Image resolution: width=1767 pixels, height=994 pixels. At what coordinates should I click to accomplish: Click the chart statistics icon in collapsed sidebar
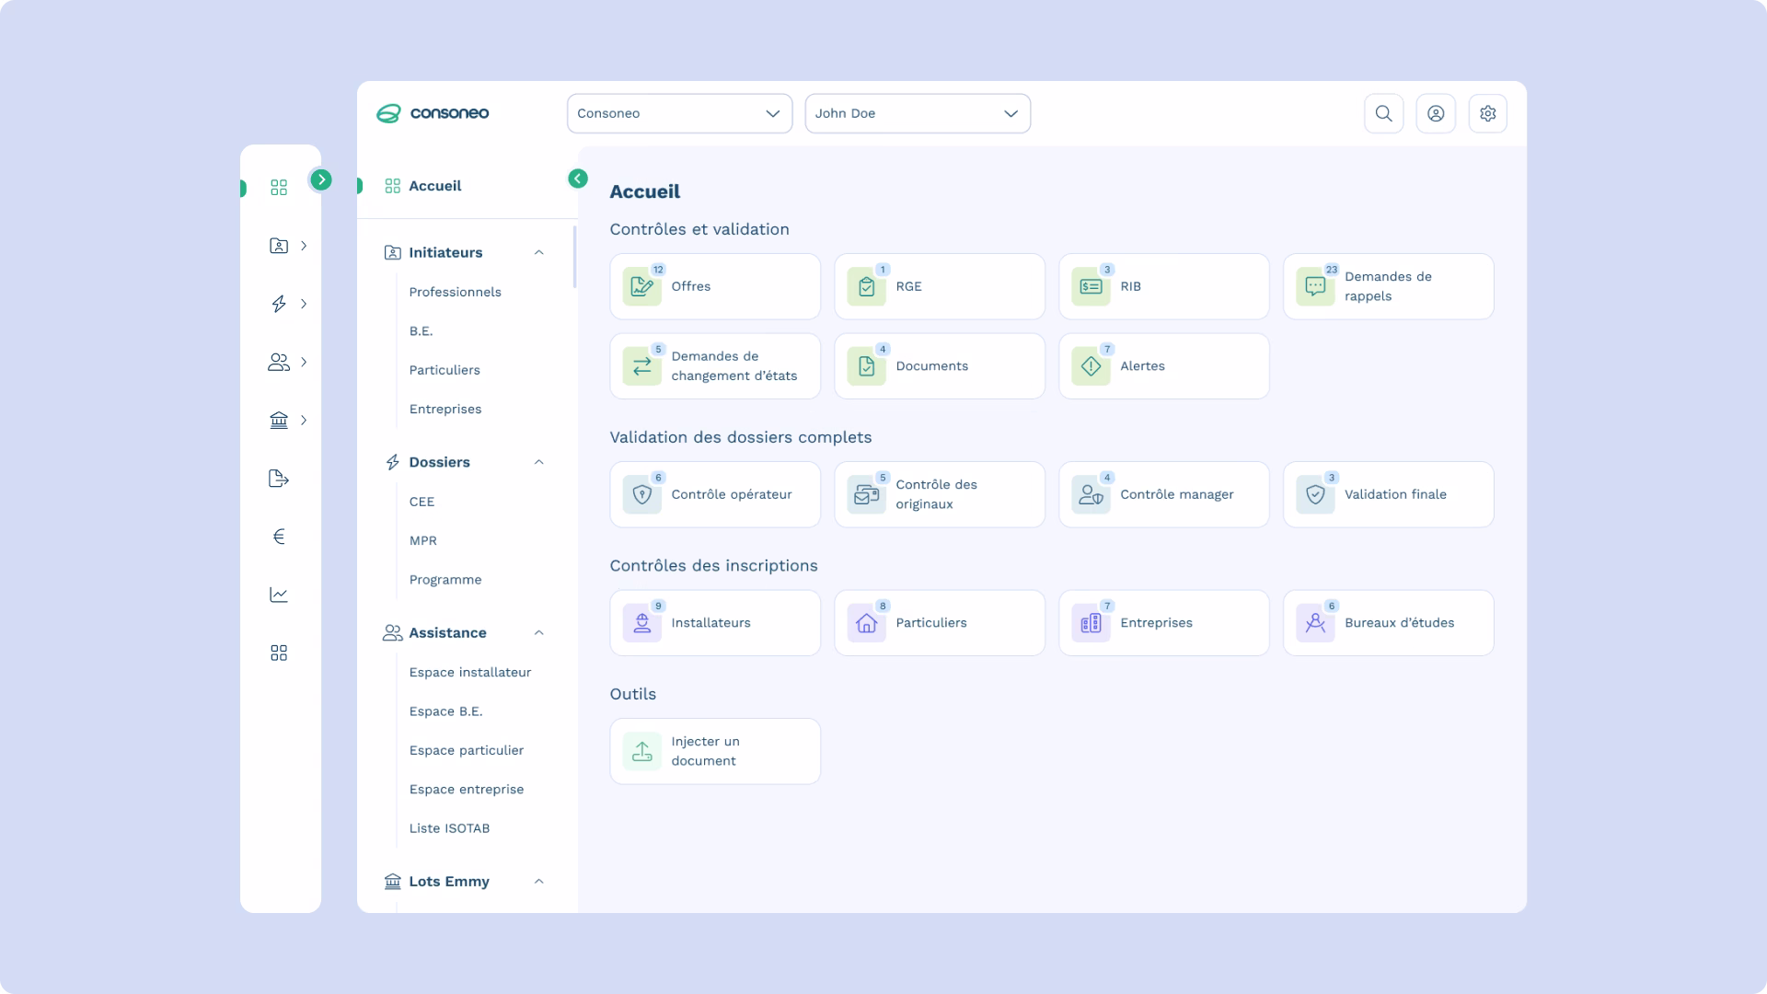click(x=279, y=595)
